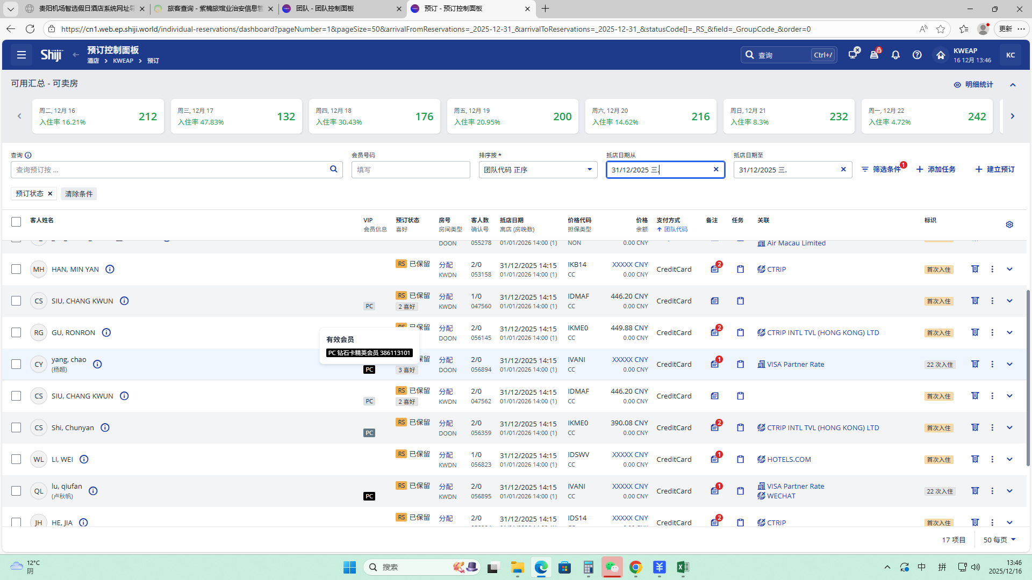Screen dimensions: 1032x580
Task: Open notes icon for GU, RONRON row
Action: tap(715, 332)
